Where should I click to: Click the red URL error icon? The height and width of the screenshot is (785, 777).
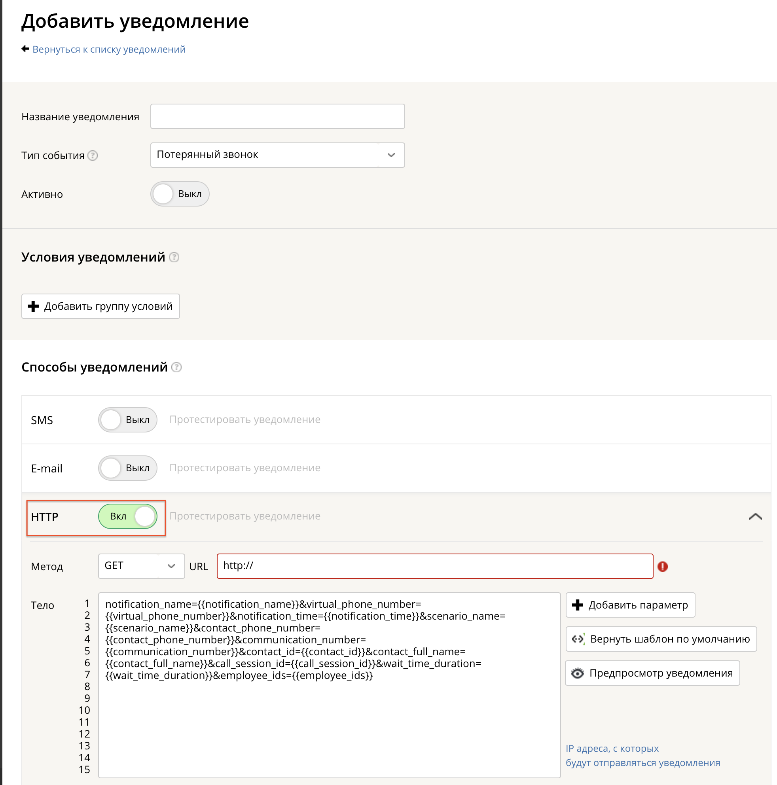(662, 567)
